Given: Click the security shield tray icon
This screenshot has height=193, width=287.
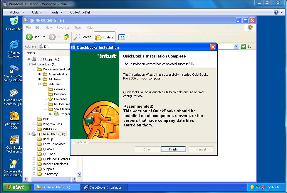Looking at the screenshot, I should click(x=252, y=187).
